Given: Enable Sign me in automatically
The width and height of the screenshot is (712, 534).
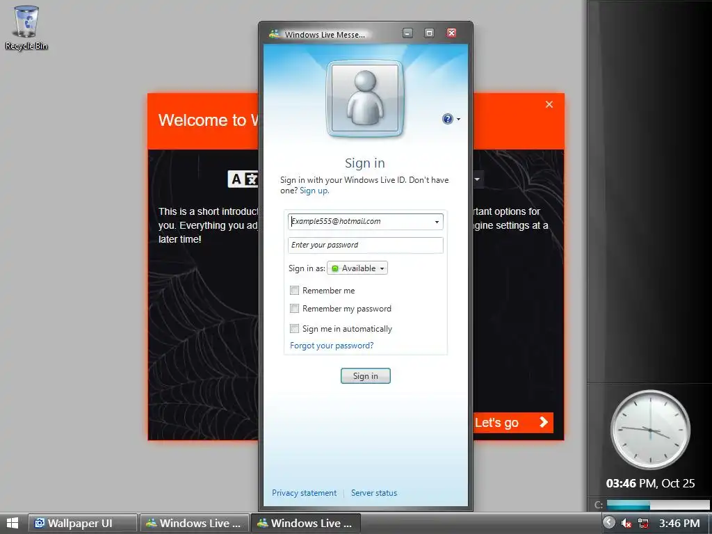Looking at the screenshot, I should 295,328.
